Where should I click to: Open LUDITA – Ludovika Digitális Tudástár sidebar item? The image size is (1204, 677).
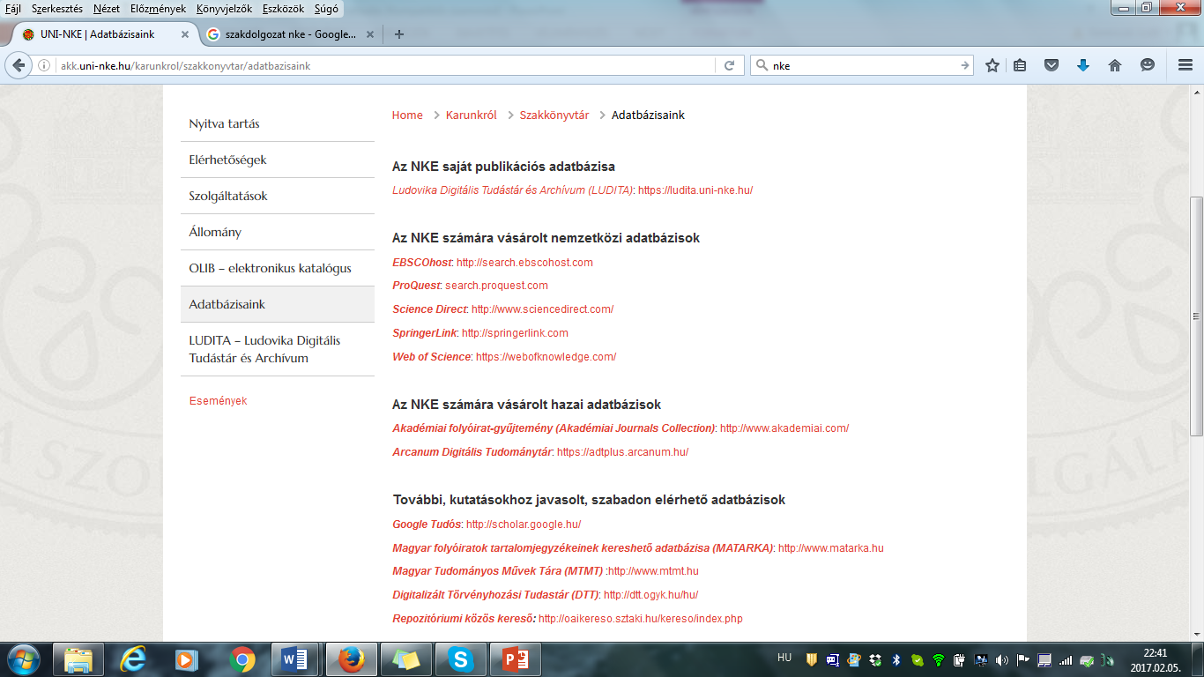coord(278,349)
